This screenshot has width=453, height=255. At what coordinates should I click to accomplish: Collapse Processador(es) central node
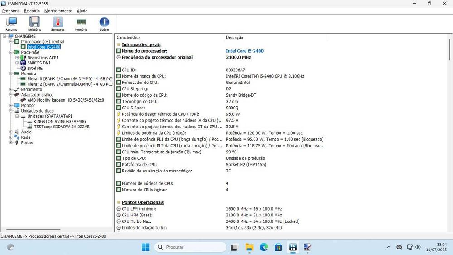[x=11, y=42]
